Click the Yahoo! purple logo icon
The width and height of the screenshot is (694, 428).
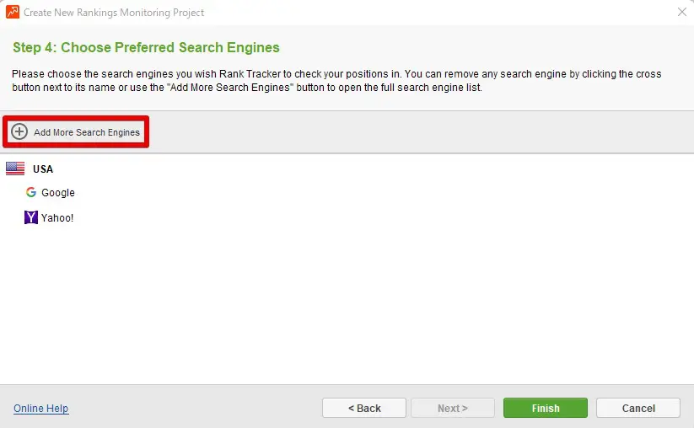tap(31, 217)
